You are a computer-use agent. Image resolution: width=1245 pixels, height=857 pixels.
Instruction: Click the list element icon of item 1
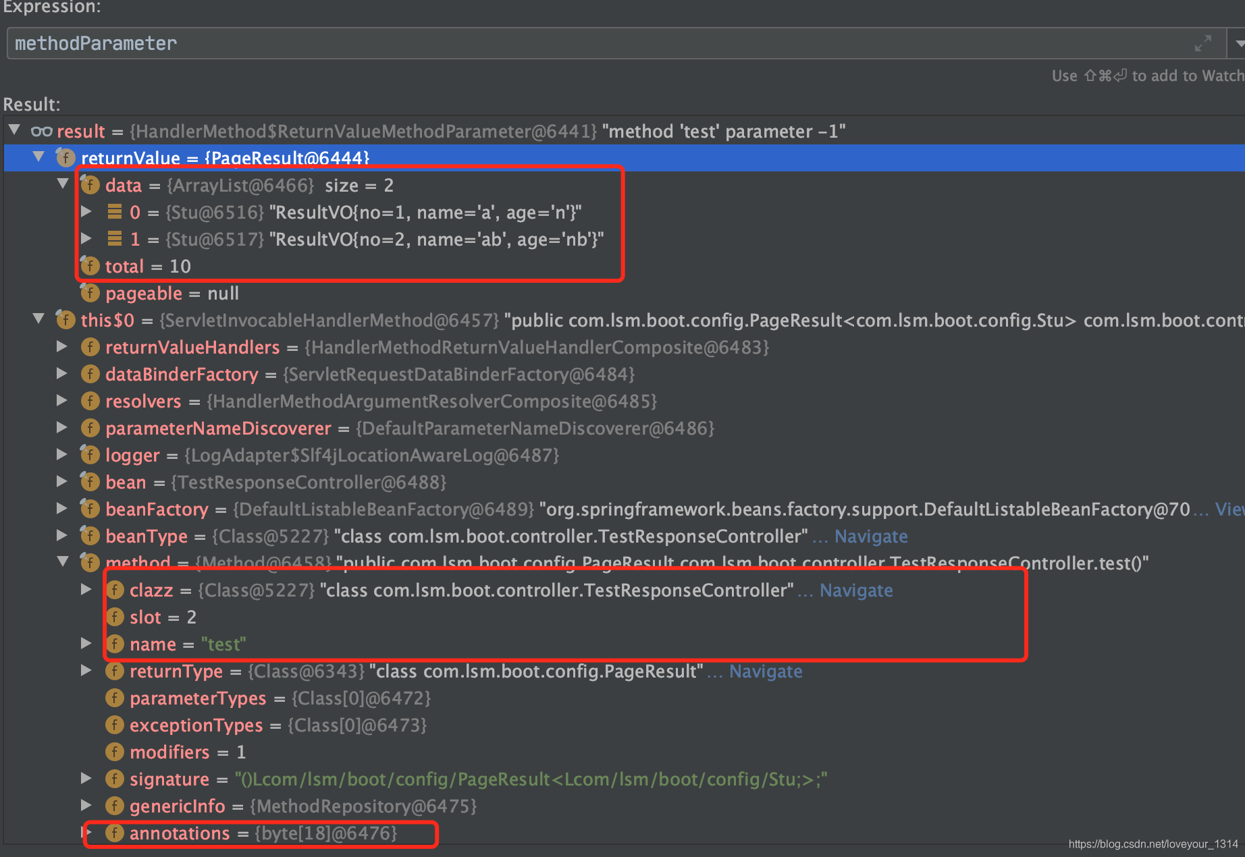point(115,239)
